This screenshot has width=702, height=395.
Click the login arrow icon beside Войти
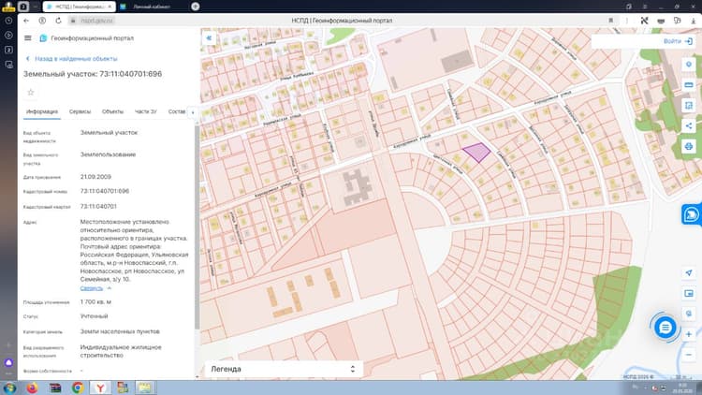689,41
